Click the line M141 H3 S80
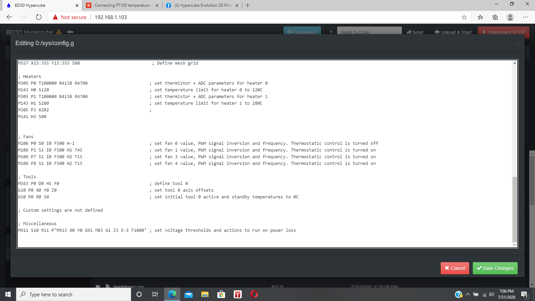This screenshot has width=535, height=301. [32, 116]
